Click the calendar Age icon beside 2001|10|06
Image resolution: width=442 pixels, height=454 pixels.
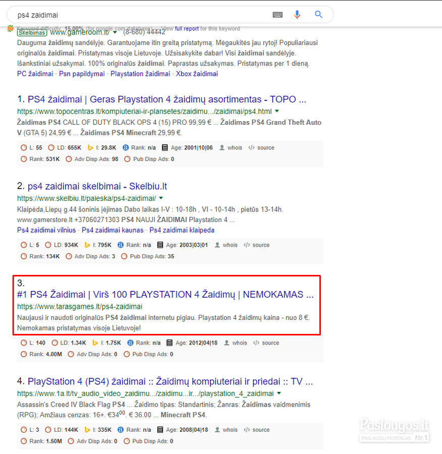pos(164,148)
